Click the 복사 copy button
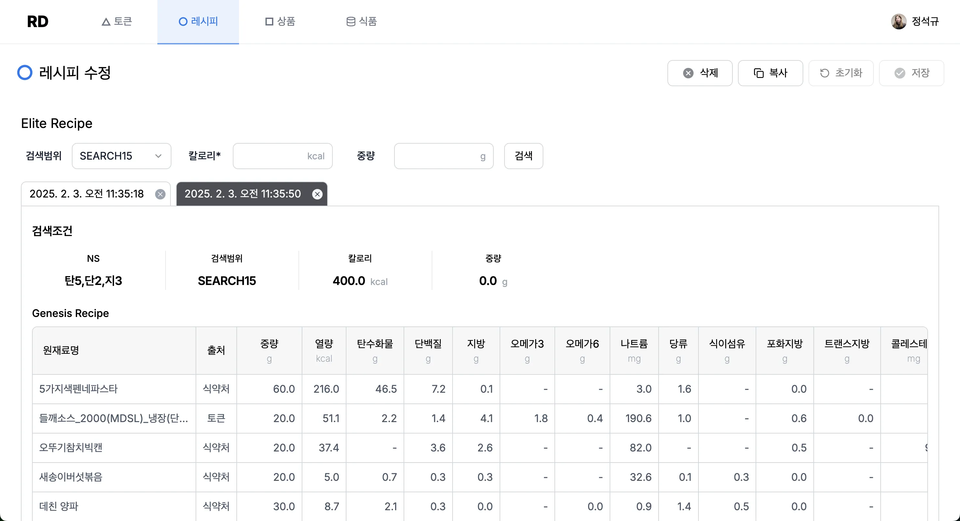This screenshot has height=521, width=960. [x=770, y=73]
